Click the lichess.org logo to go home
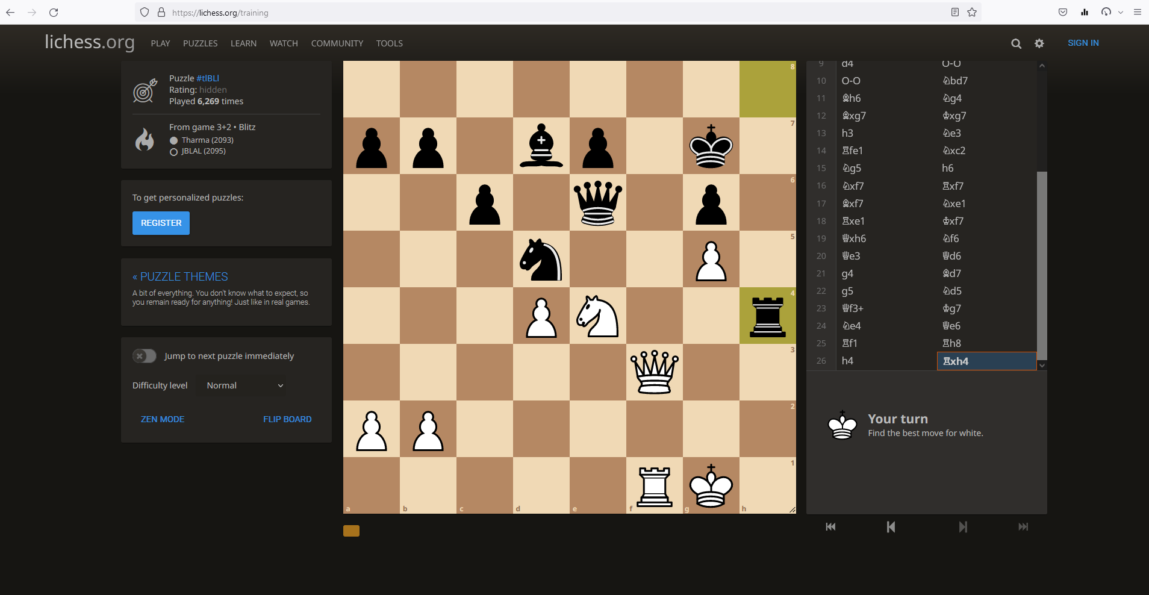 pos(89,42)
